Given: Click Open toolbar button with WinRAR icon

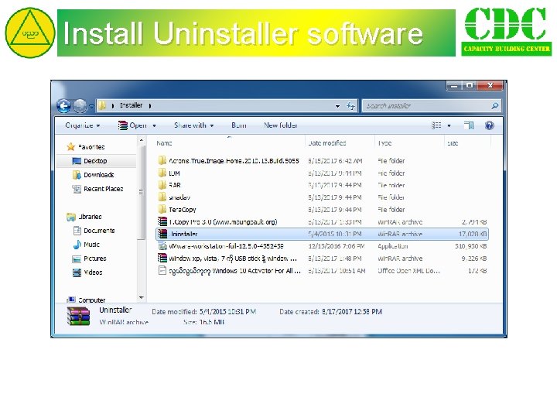Looking at the screenshot, I should (x=132, y=125).
